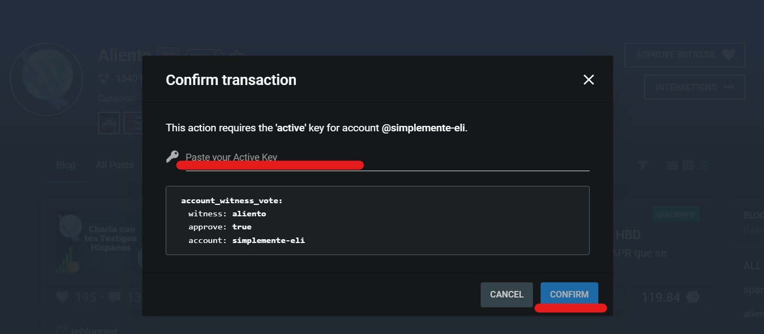Focus the Paste your Active Key field
The height and width of the screenshot is (334, 764).
click(387, 157)
